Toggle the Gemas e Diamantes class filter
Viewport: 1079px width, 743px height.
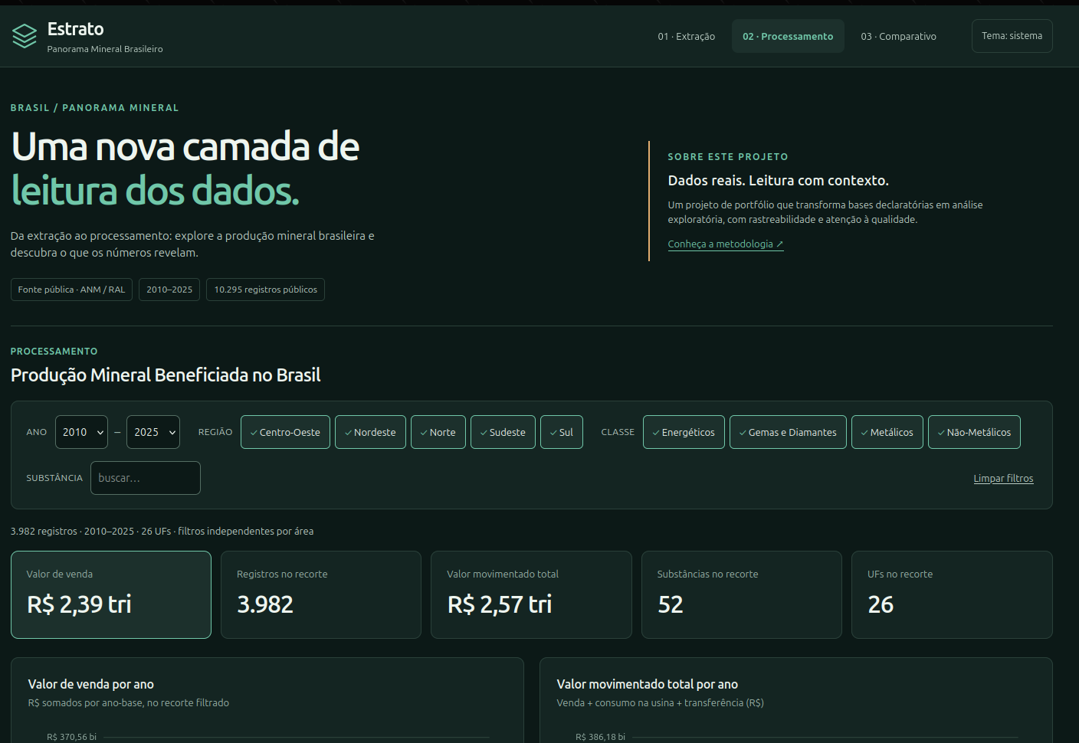(x=788, y=432)
